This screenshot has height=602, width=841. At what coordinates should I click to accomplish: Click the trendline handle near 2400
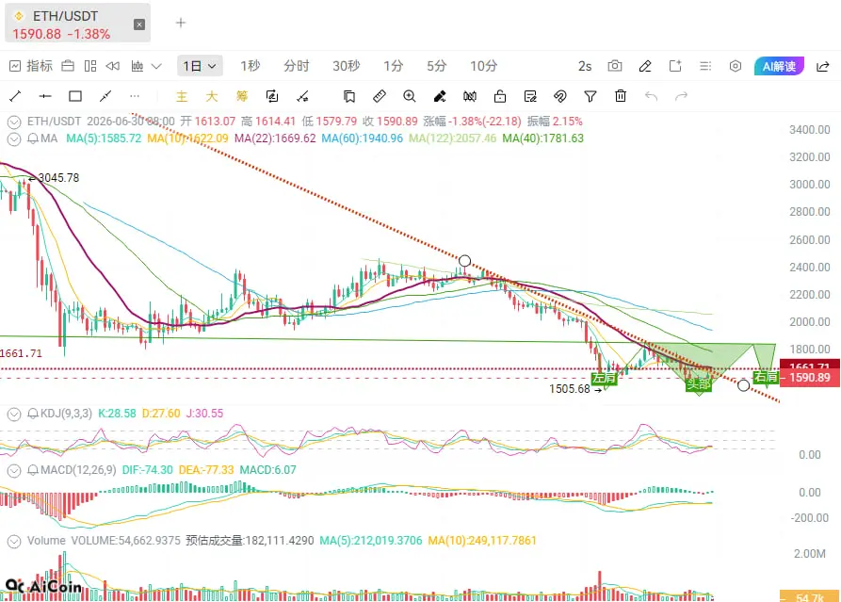[464, 261]
